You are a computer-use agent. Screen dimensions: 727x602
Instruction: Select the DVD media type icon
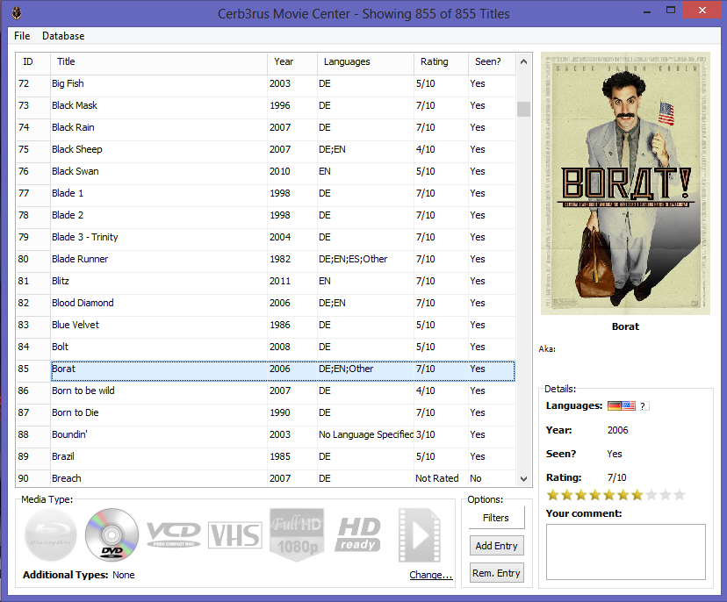click(112, 534)
